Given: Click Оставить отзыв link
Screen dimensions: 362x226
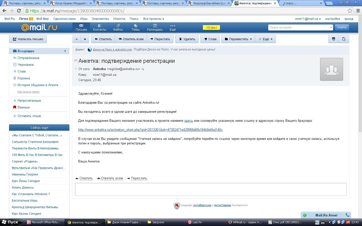Looking at the screenshot, I should 29,116.
